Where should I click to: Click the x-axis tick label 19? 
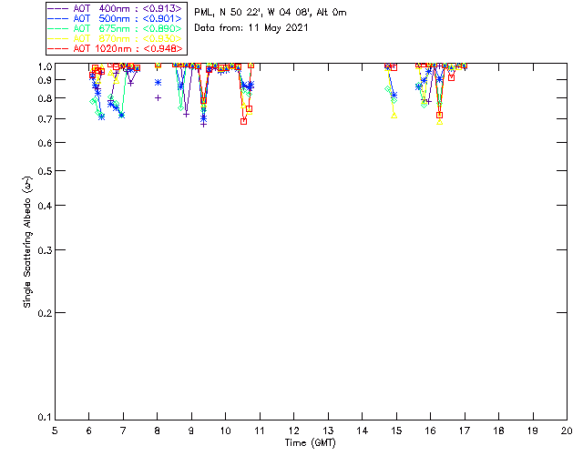tap(533, 431)
